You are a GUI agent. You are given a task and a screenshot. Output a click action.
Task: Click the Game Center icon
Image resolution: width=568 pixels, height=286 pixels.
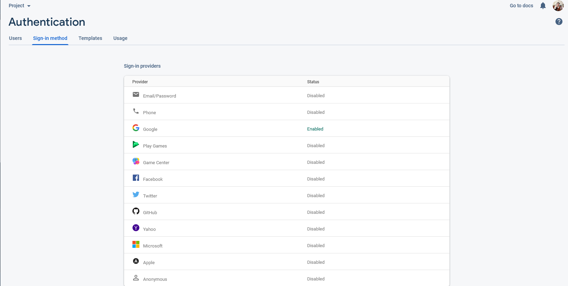pos(136,161)
